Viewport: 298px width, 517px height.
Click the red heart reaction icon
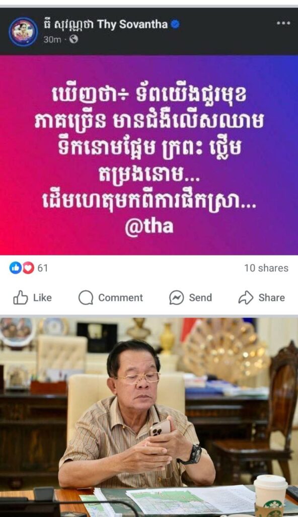click(x=28, y=268)
